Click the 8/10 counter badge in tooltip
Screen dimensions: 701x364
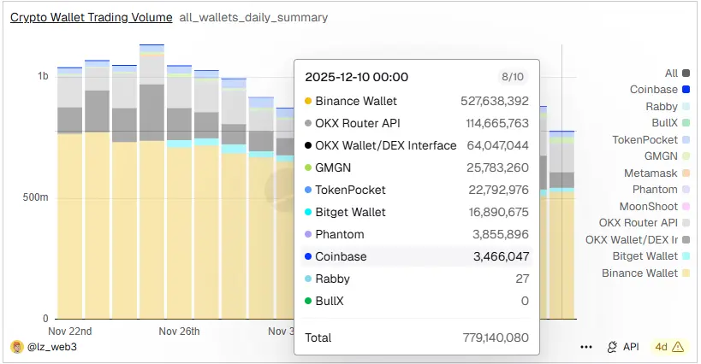(x=513, y=77)
